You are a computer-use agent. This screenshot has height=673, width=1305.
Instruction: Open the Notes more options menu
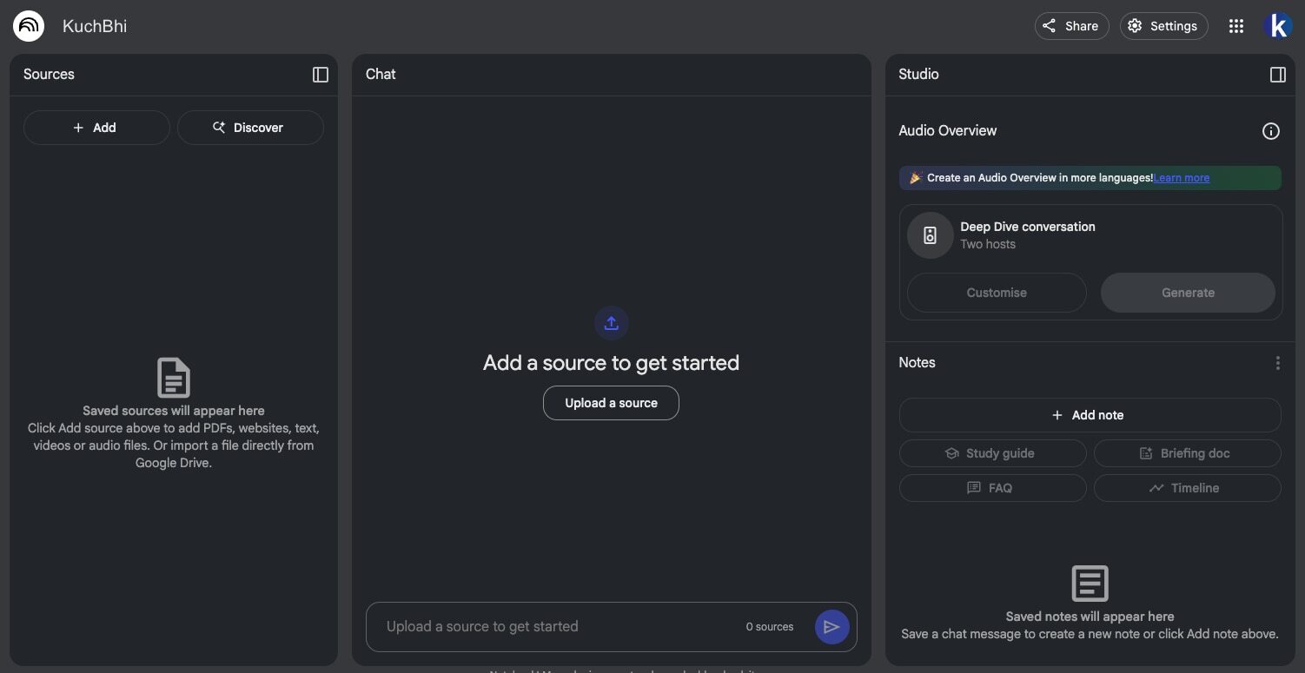pos(1277,363)
